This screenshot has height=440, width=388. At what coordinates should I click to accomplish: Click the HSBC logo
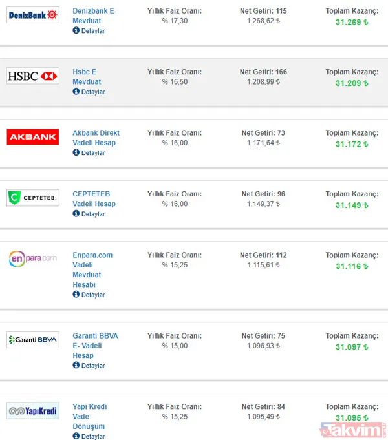(x=32, y=76)
